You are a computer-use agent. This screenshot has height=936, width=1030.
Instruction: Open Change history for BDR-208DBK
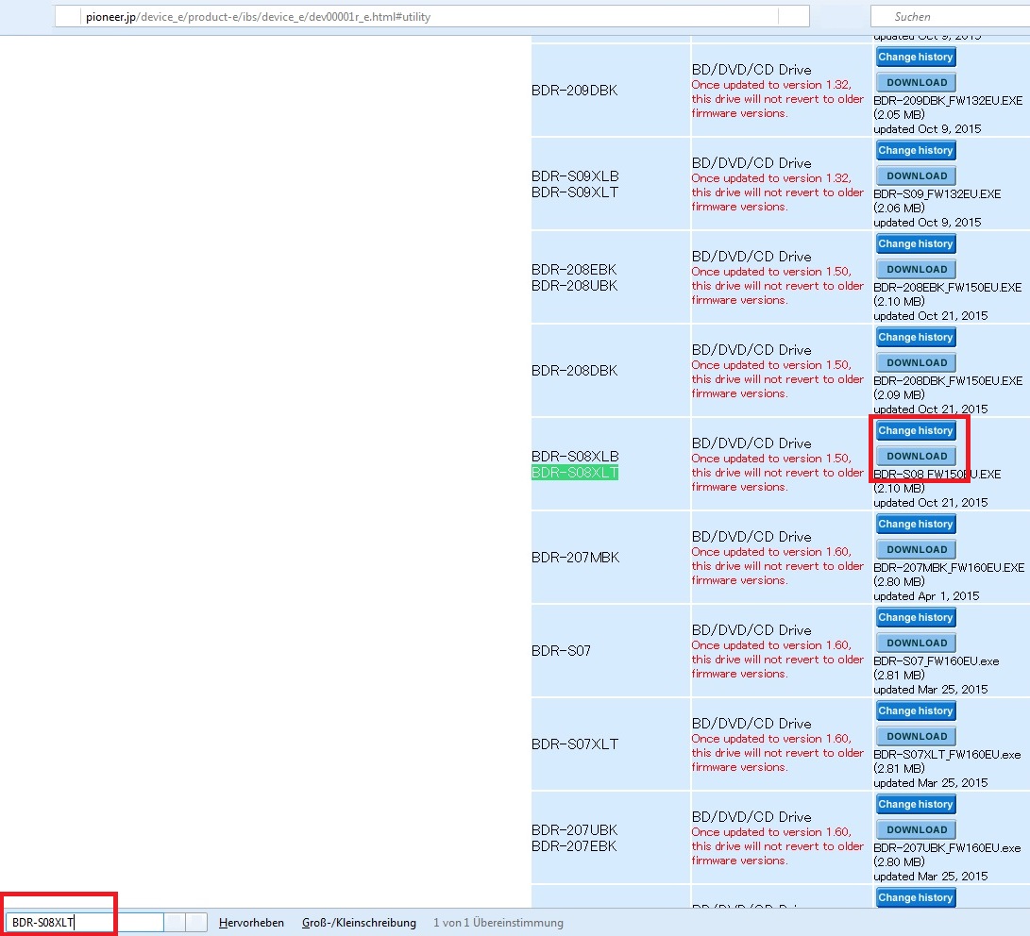click(916, 338)
